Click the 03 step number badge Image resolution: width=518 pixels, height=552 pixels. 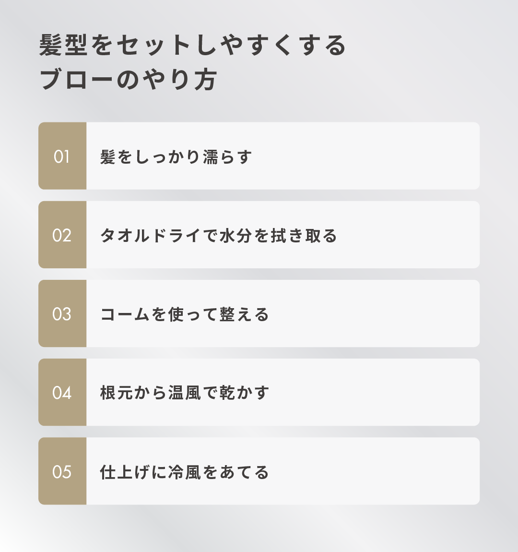tap(62, 313)
